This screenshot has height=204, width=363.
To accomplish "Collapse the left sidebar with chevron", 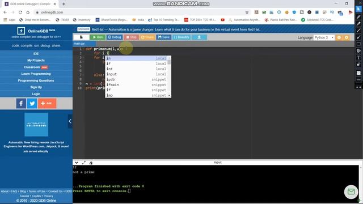I will [70, 121].
